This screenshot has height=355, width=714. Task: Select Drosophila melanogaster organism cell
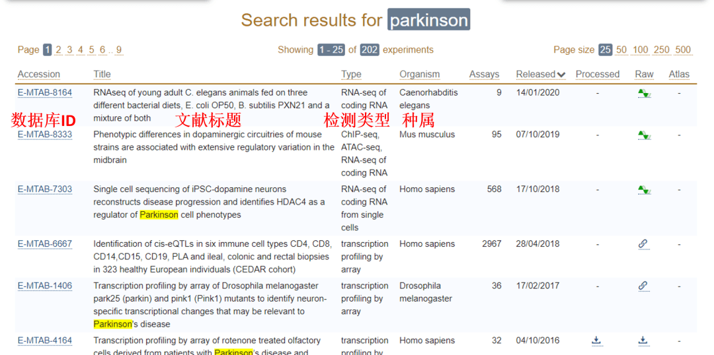click(x=426, y=292)
